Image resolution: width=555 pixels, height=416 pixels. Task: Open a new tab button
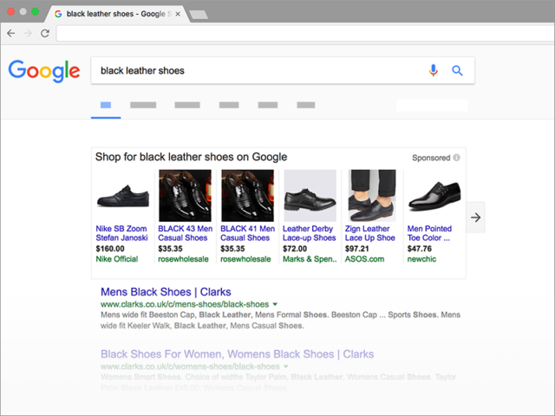pyautogui.click(x=199, y=15)
